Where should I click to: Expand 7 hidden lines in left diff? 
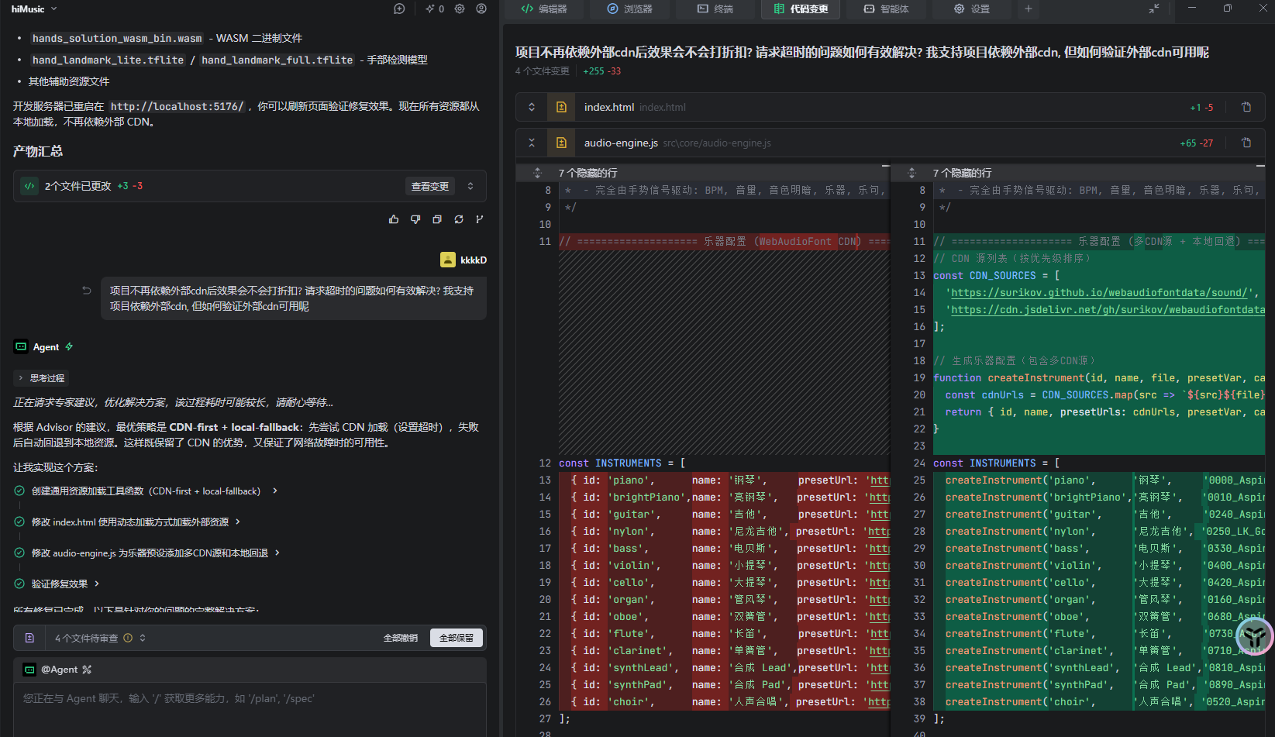(537, 173)
